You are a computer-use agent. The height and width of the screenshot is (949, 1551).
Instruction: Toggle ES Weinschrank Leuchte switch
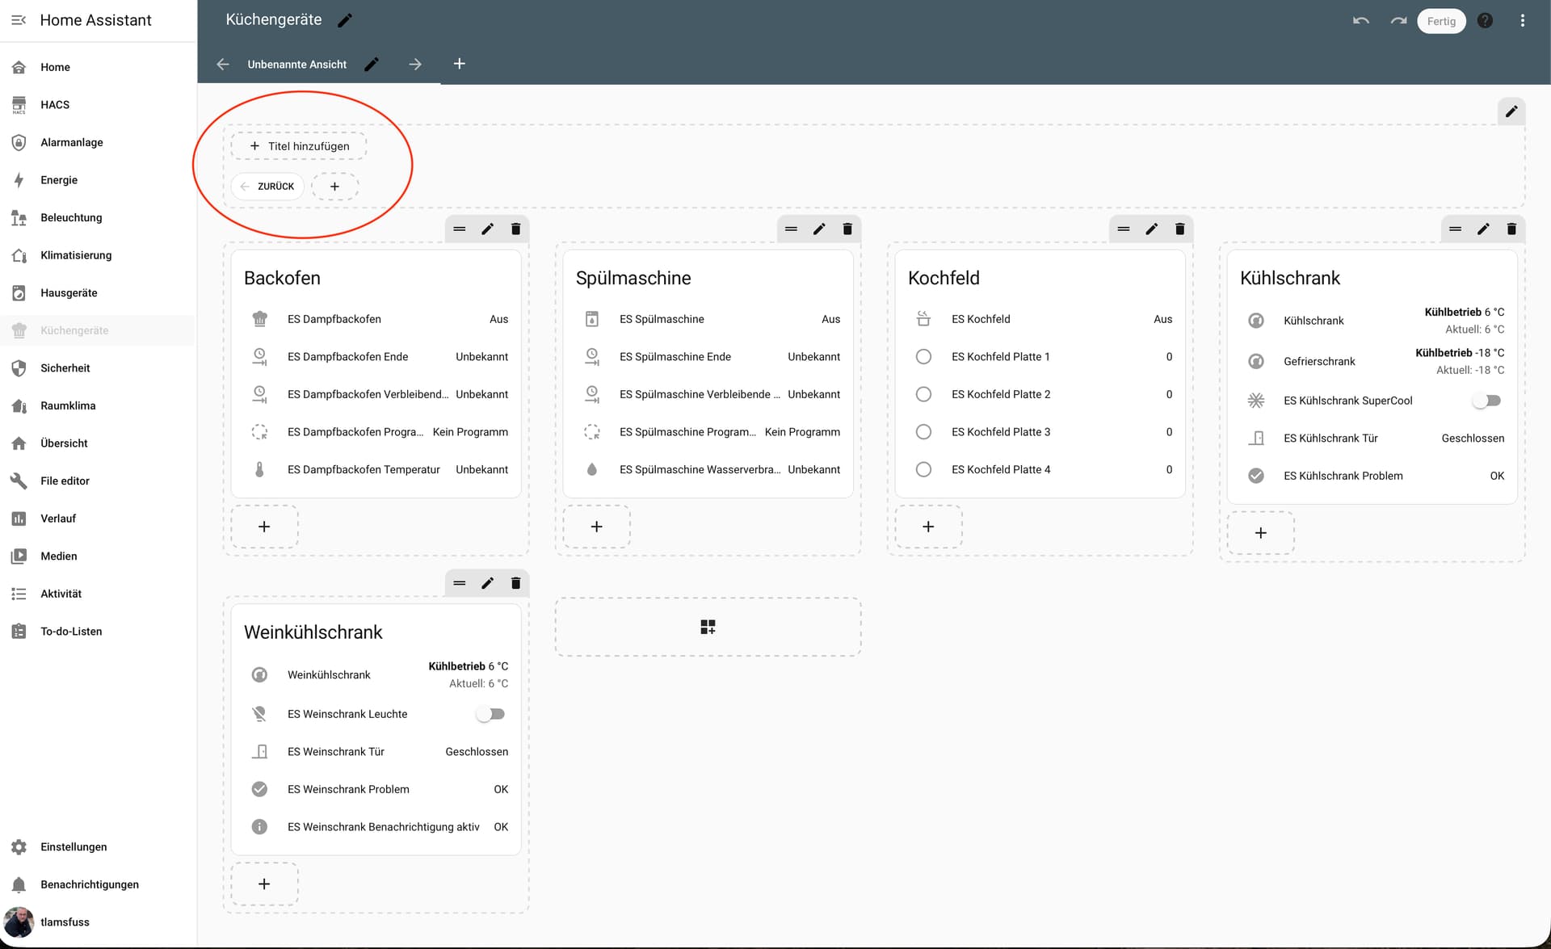click(x=490, y=714)
